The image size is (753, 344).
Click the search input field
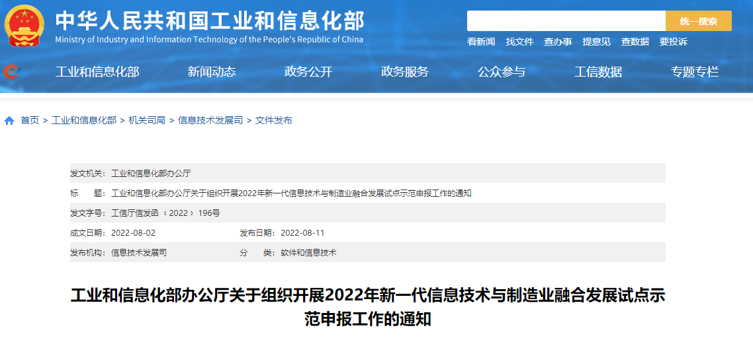point(566,21)
